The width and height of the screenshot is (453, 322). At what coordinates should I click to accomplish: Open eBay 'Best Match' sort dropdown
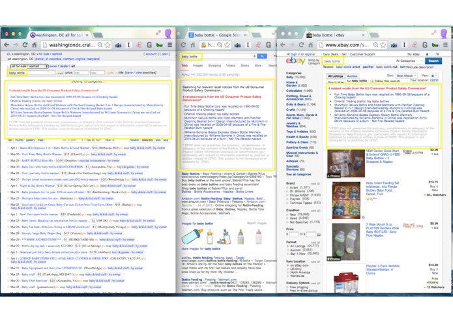tap(406, 76)
